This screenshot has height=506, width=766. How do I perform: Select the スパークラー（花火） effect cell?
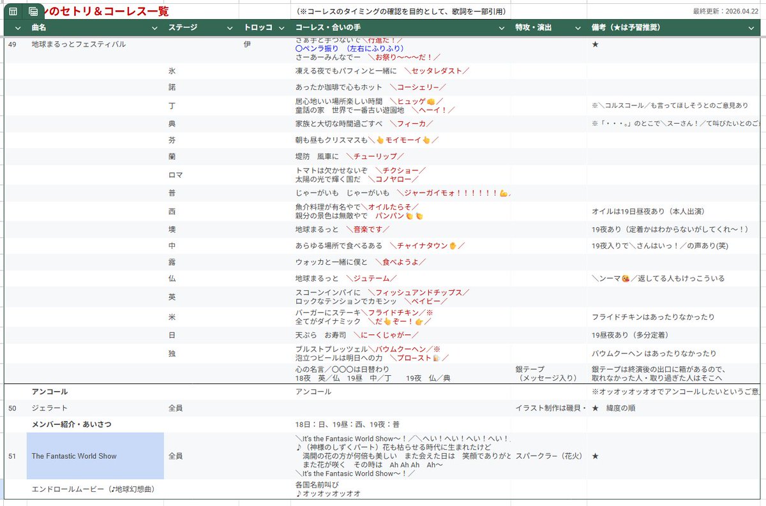point(549,456)
